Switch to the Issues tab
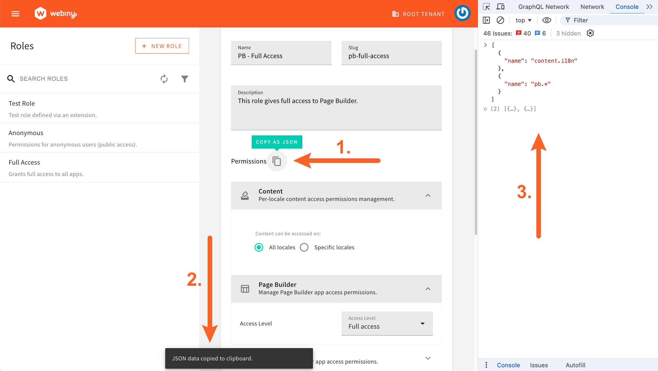The height and width of the screenshot is (371, 658). 539,365
